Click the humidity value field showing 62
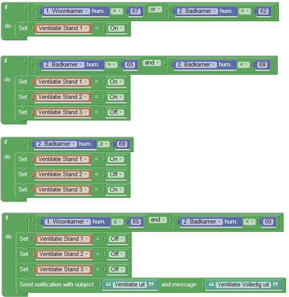 263,11
